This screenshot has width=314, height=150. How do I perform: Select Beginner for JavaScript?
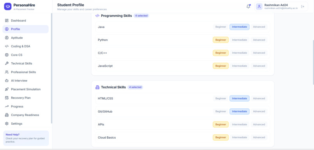[x=221, y=66]
